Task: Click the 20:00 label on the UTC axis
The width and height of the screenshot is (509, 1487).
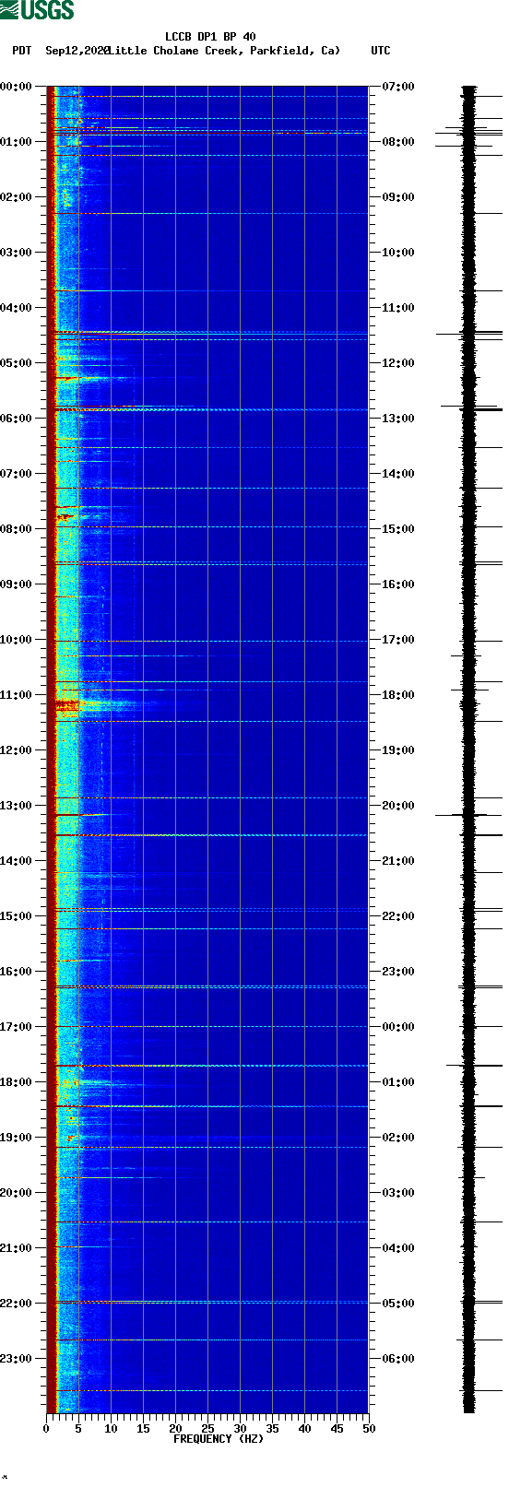Action: coord(398,806)
